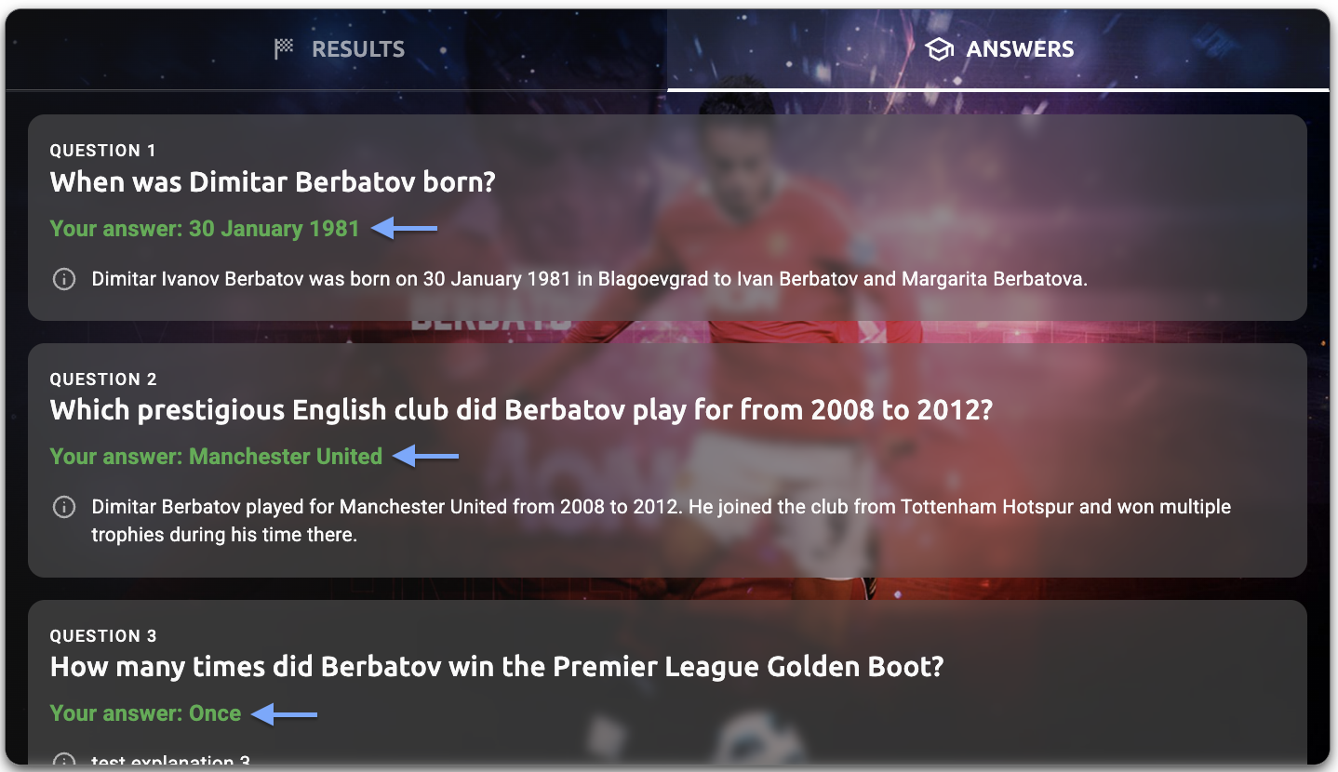The image size is (1338, 772).
Task: Click the info icon beside the Manchester United explanation
Action: point(63,507)
